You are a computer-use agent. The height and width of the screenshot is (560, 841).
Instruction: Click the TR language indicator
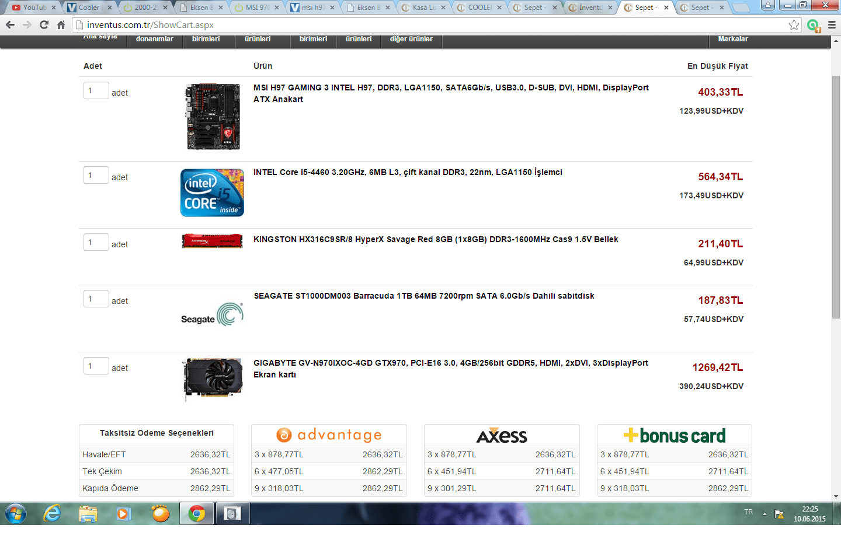pos(749,512)
